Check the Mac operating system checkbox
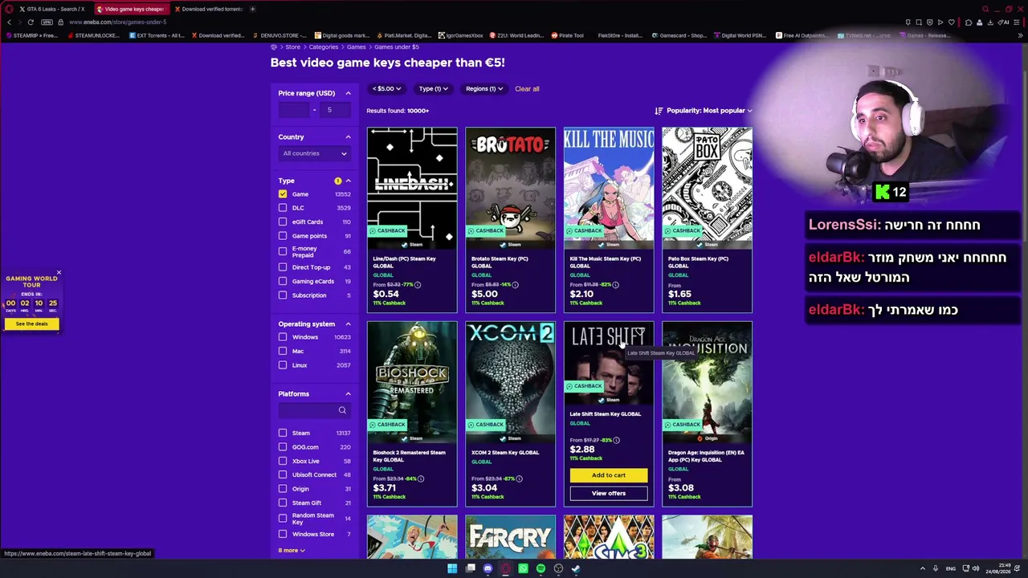This screenshot has height=578, width=1028. coord(283,351)
